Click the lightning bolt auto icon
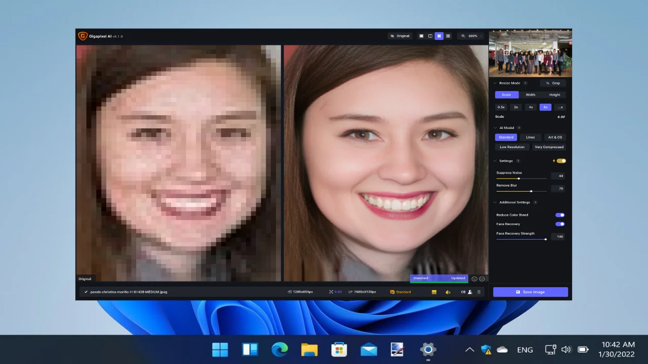Image resolution: width=648 pixels, height=364 pixels. click(554, 161)
